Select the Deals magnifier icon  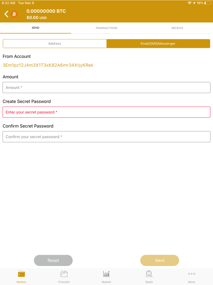click(x=149, y=276)
